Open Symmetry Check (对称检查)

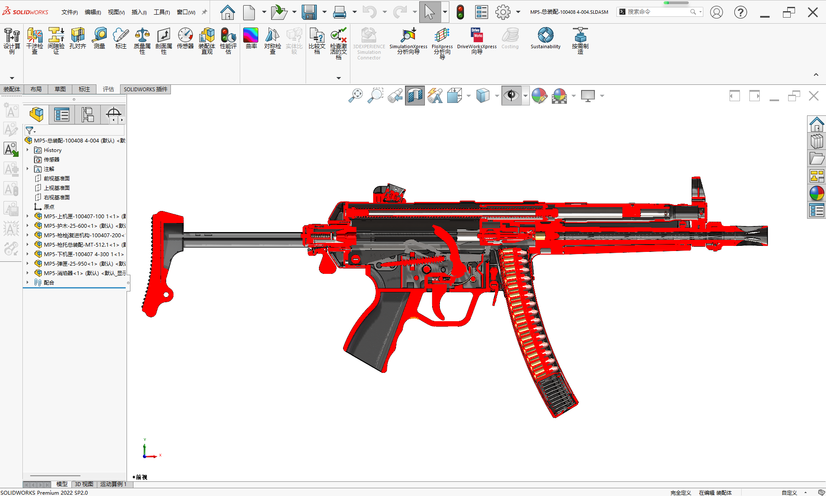[x=272, y=40]
